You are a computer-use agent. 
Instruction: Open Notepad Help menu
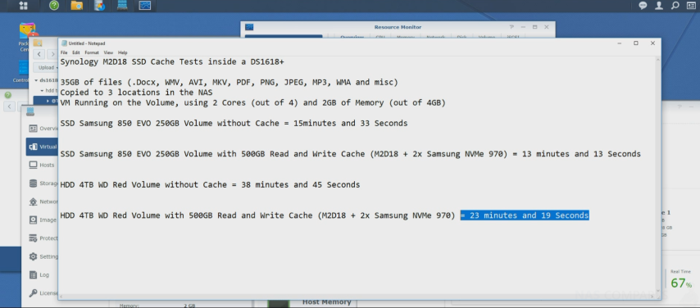123,52
